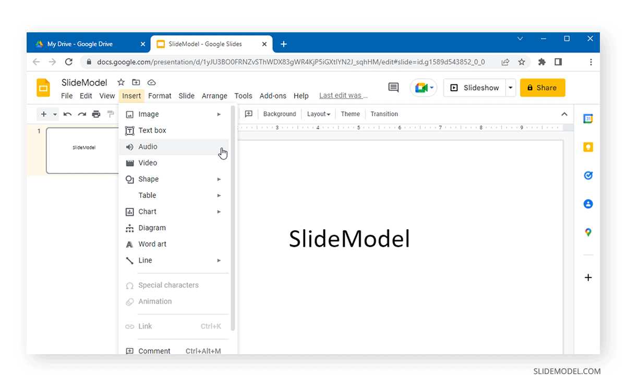Open the View menu
Screen dimensions: 626x387
tap(107, 96)
